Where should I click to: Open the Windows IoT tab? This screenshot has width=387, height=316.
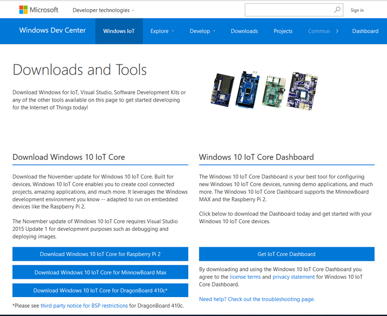pyautogui.click(x=119, y=31)
